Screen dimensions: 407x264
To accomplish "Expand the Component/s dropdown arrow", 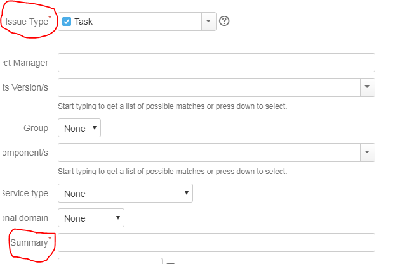I will point(367,153).
